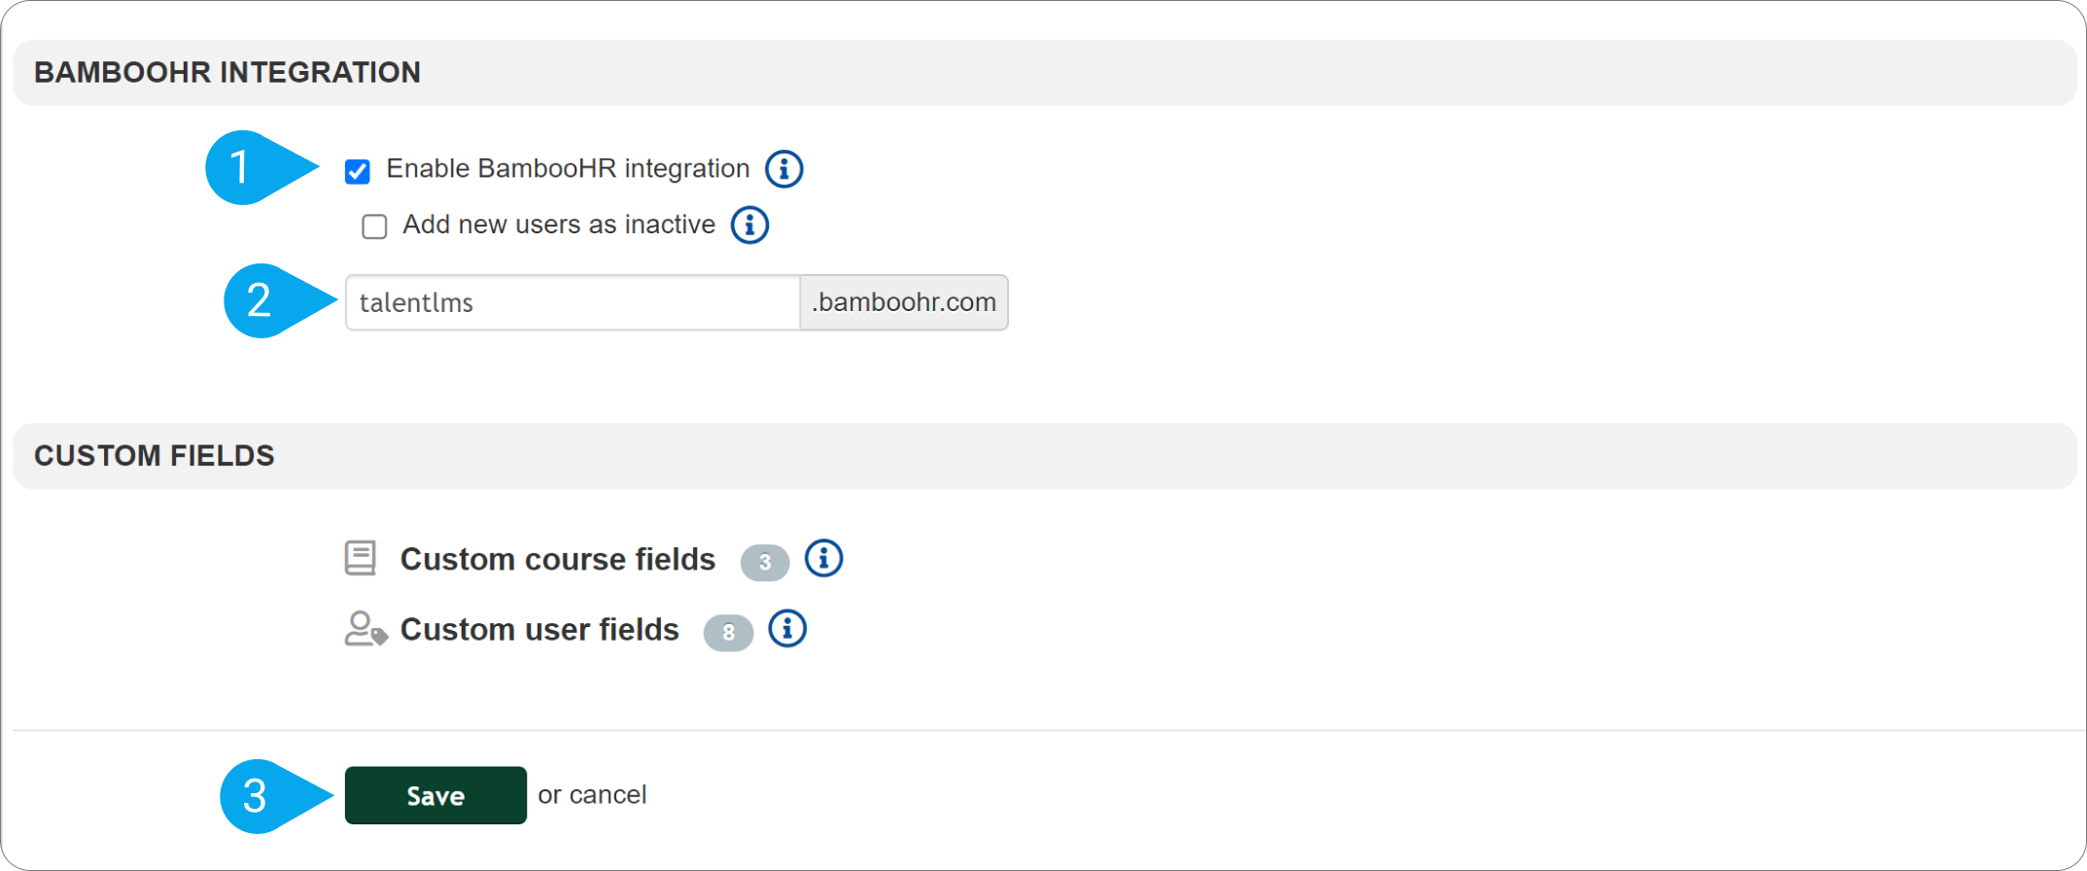Viewport: 2087px width, 871px height.
Task: Click the cancel link
Action: pyautogui.click(x=608, y=795)
